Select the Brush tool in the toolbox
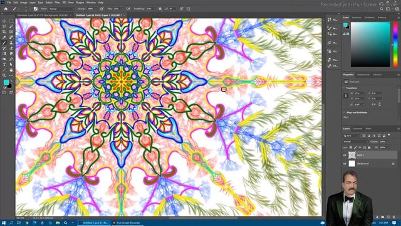 click(x=4, y=43)
